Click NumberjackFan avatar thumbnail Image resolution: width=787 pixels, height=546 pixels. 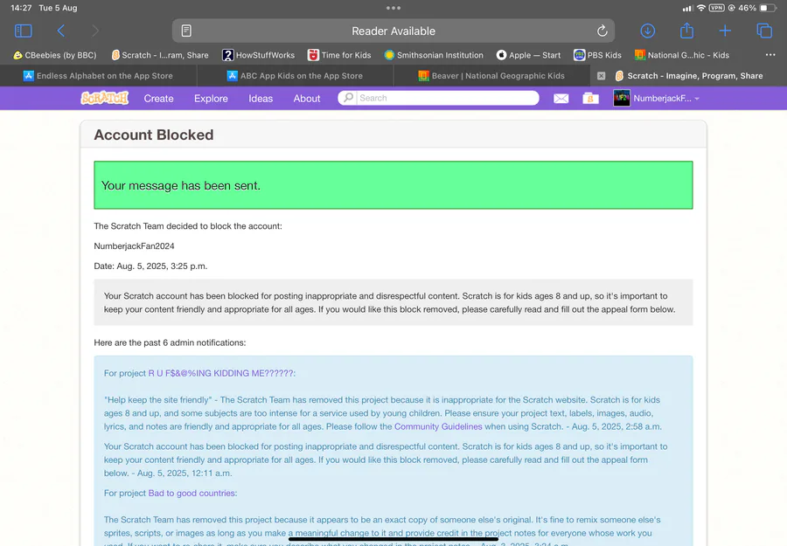pyautogui.click(x=622, y=98)
